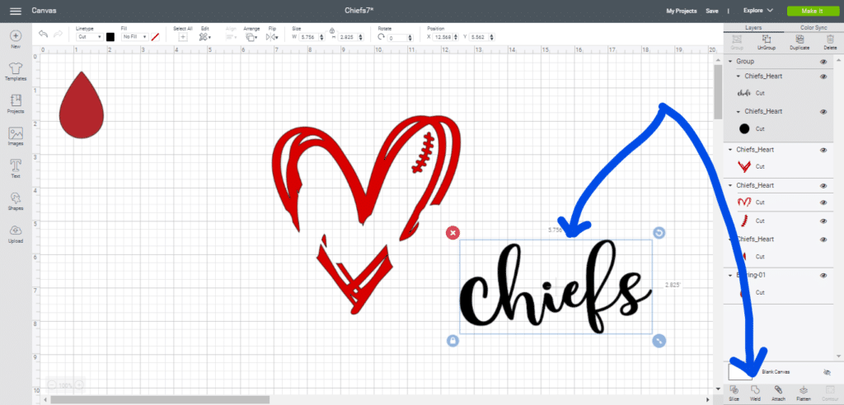The image size is (844, 405).
Task: Click UnGroup in the Layers panel
Action: coord(767,43)
